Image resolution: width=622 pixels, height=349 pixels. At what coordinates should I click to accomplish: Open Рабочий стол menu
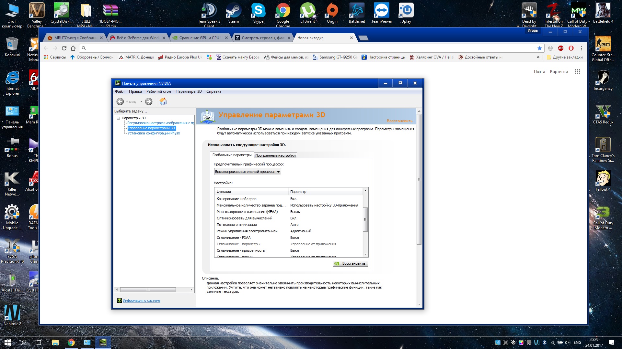[158, 91]
